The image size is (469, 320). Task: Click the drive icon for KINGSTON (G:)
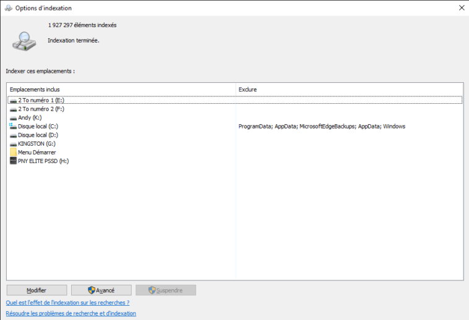[x=13, y=144]
